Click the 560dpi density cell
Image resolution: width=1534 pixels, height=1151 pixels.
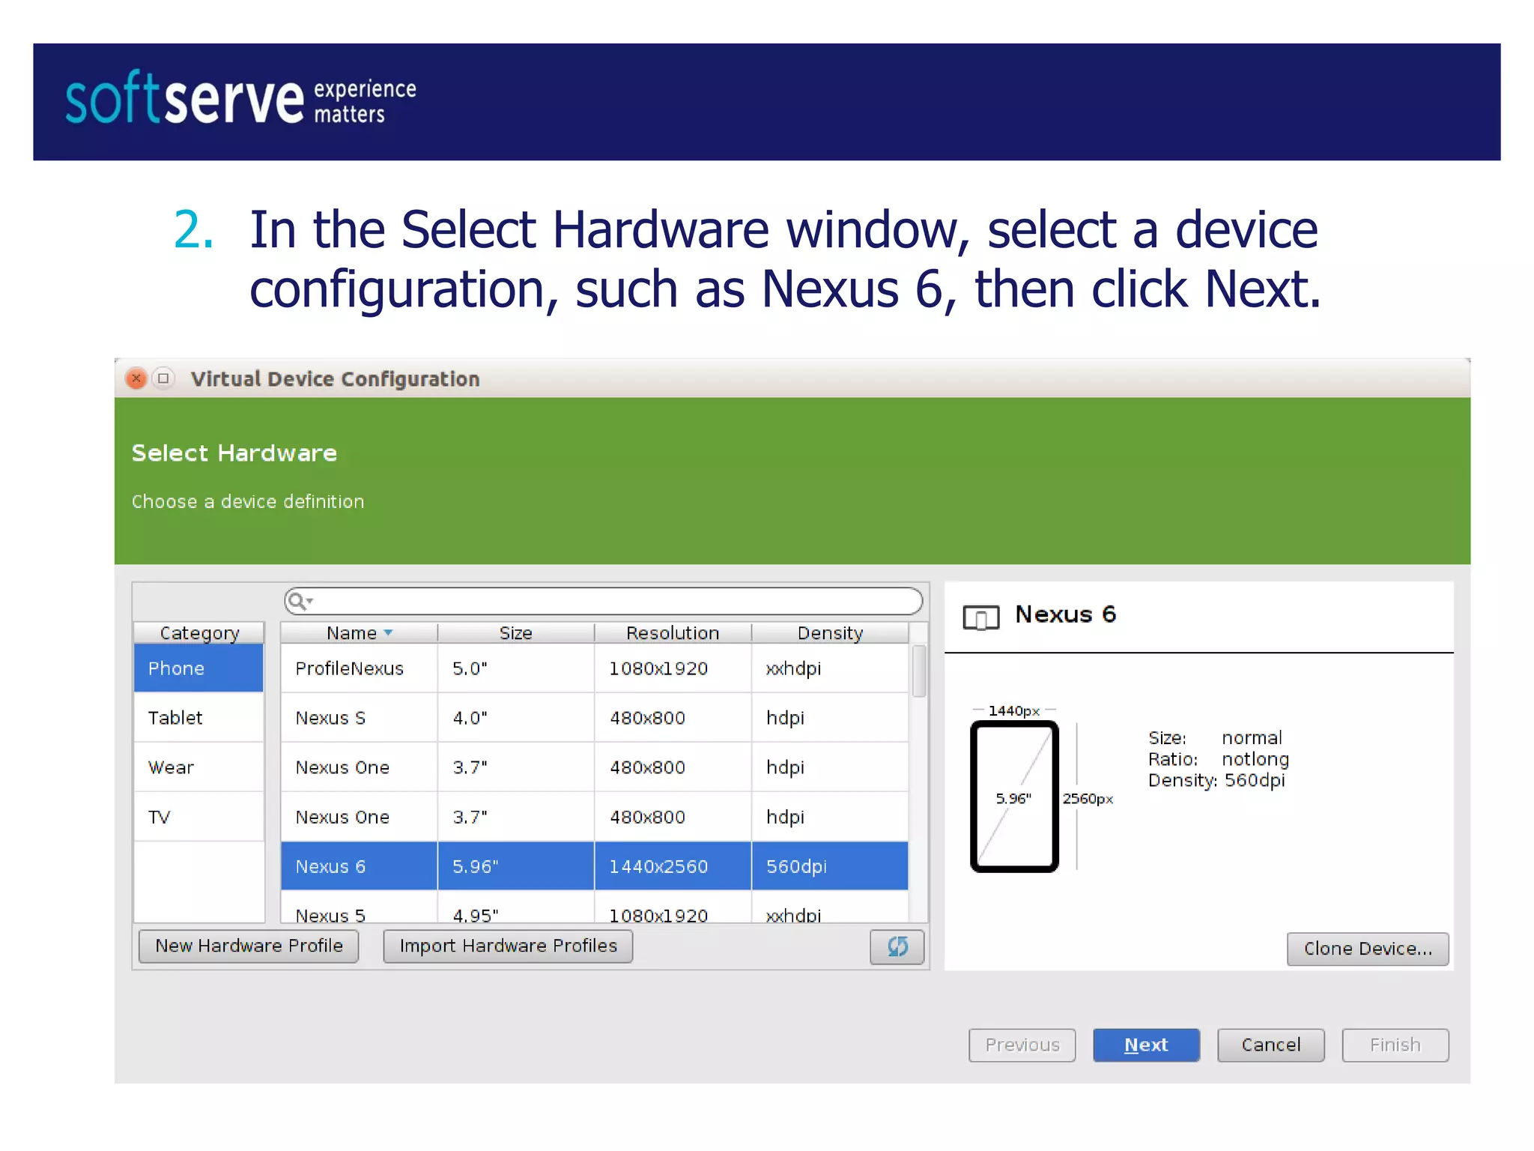pyautogui.click(x=830, y=865)
